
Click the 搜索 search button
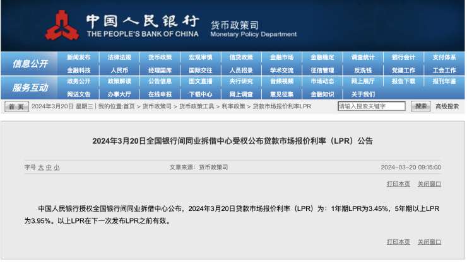coord(421,106)
